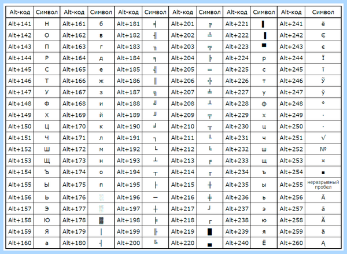Select the "й" symbol beside Alt+169
Screen dimensions: 347x254
coord(101,115)
